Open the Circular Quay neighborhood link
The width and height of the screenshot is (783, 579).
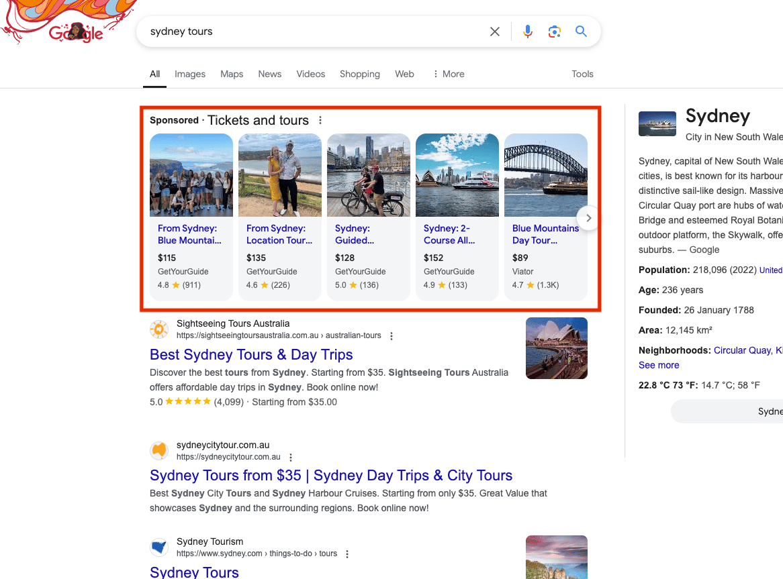743,350
